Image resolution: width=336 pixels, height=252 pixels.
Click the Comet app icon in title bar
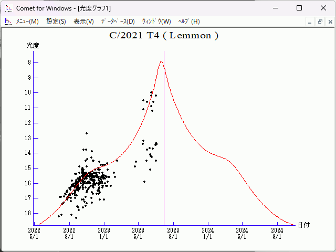(8, 8)
